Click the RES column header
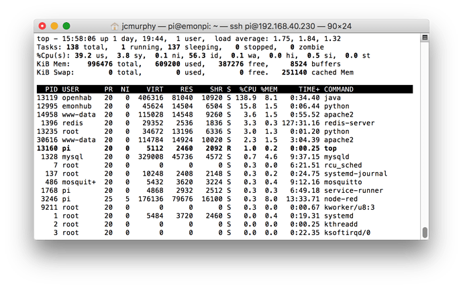 point(187,89)
